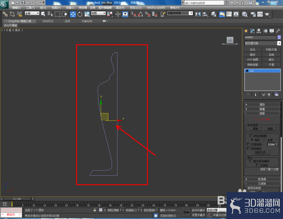283x219 pixels.
Task: Select the Select and Move tool
Action: [x=73, y=14]
